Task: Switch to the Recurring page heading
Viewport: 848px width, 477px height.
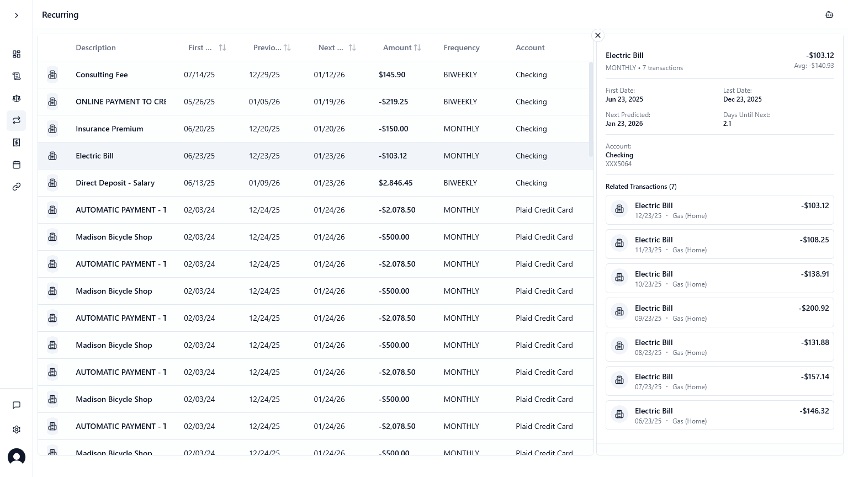Action: 60,15
